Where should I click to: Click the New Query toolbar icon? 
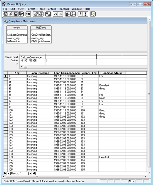click(5, 14)
